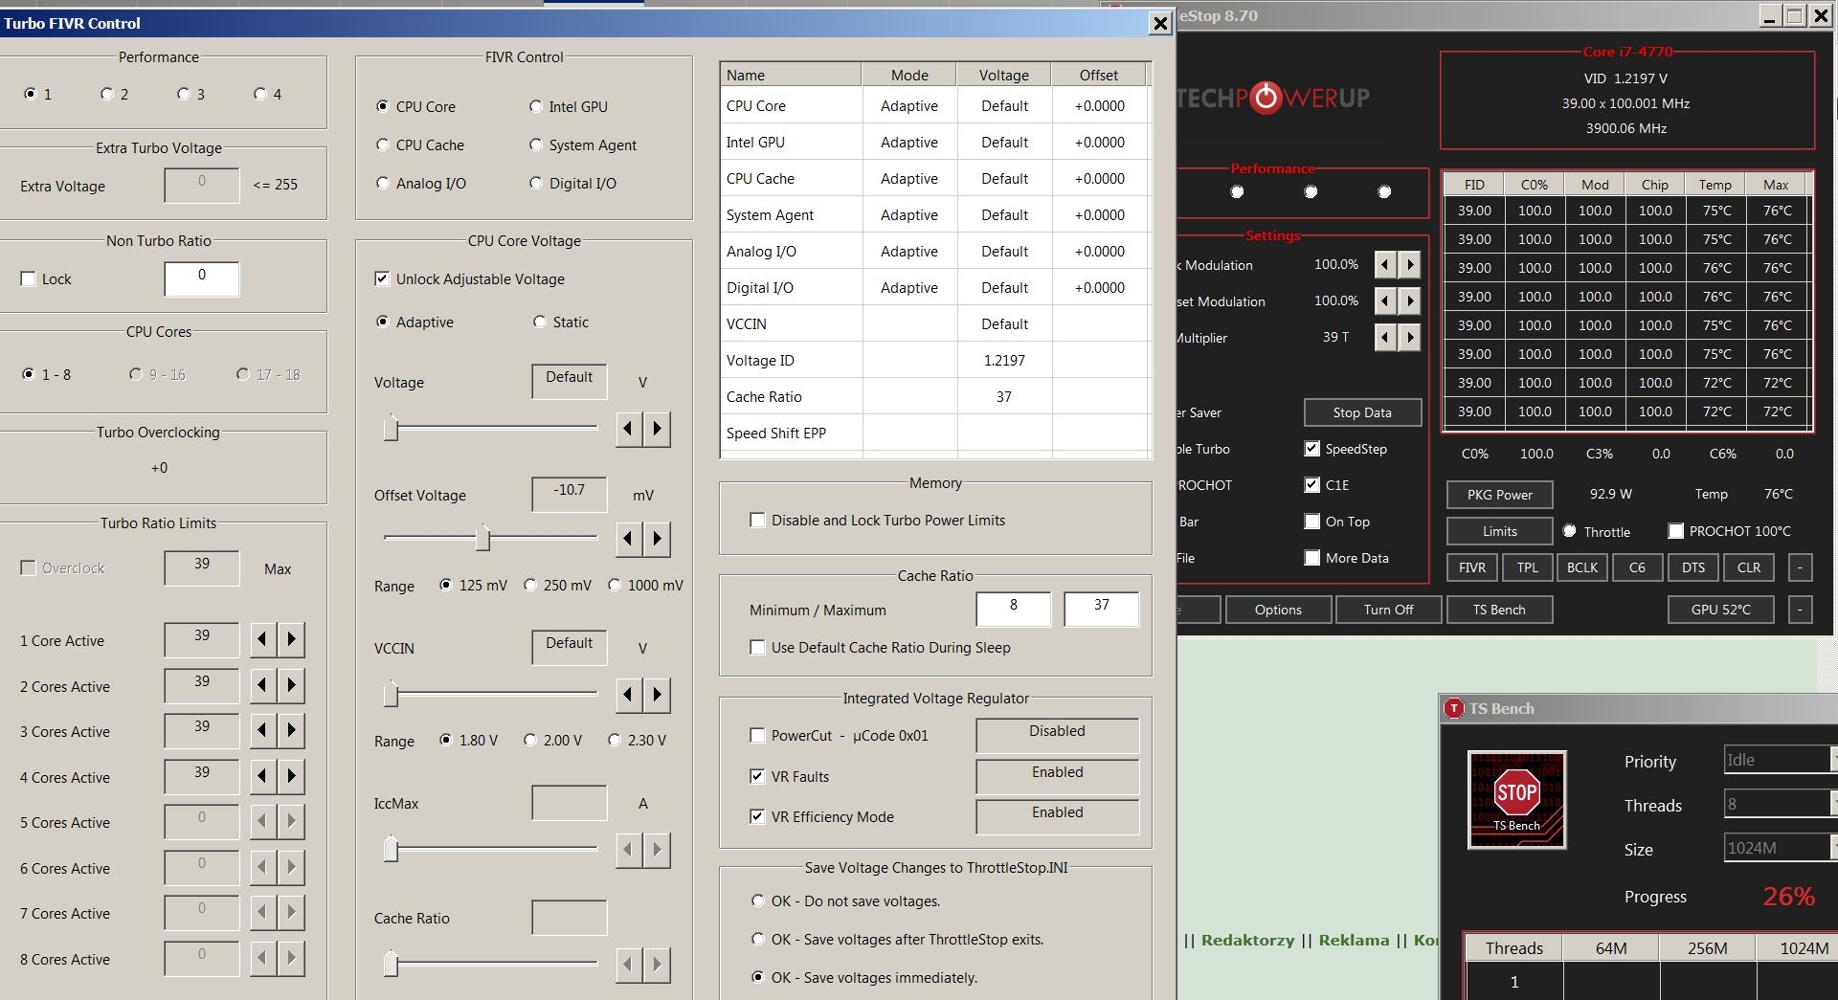Click the Stop Data button

1362,412
